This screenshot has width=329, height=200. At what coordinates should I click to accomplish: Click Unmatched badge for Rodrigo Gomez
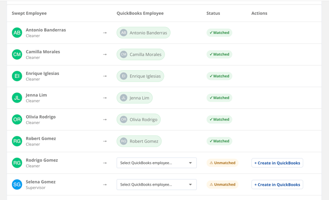coord(223,163)
